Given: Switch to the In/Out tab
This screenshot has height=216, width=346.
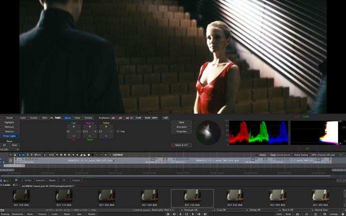Looking at the screenshot, I should 28,180.
